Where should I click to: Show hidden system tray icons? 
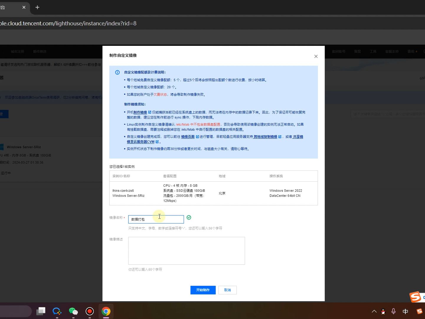[374, 311]
